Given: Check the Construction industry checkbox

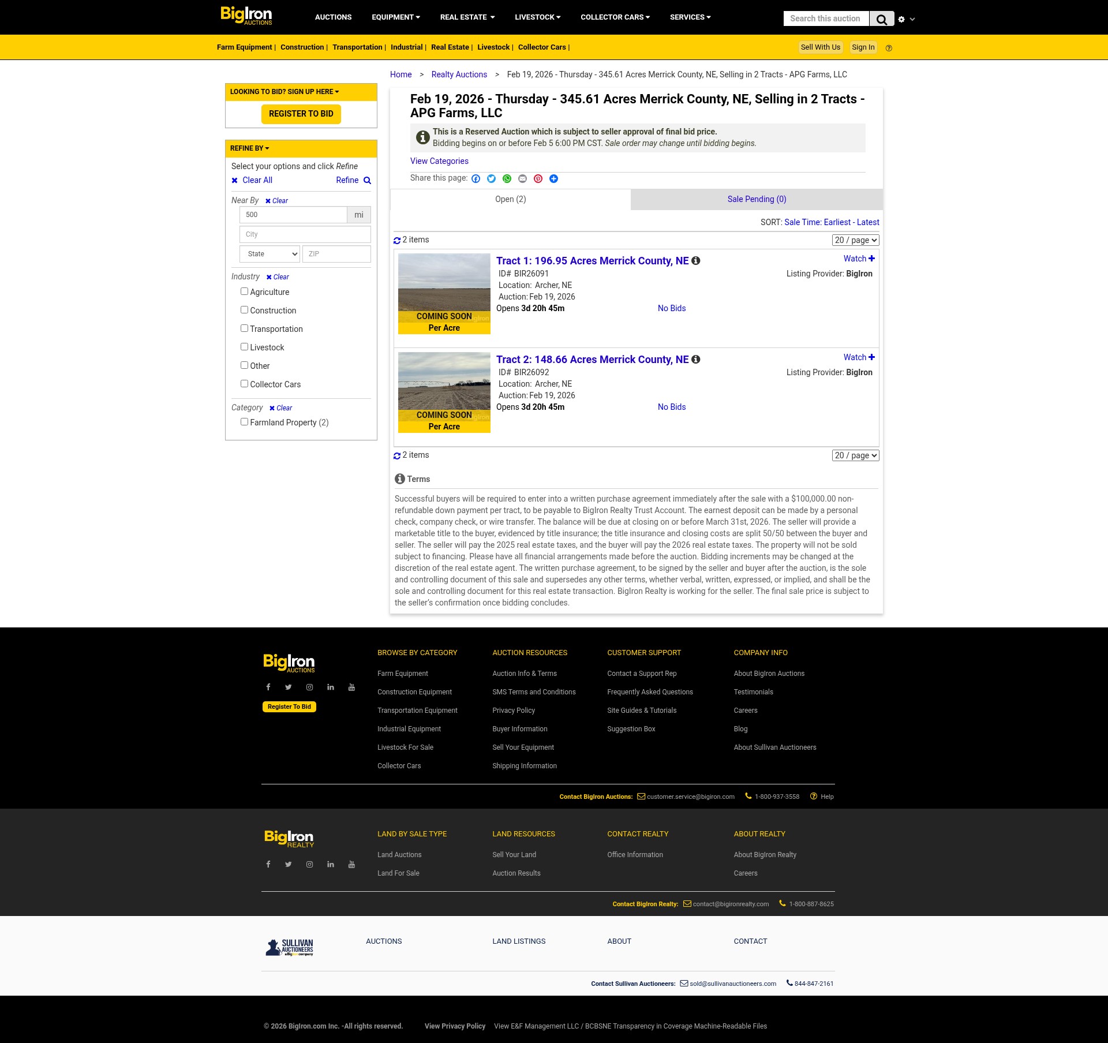Looking at the screenshot, I should click(x=245, y=310).
